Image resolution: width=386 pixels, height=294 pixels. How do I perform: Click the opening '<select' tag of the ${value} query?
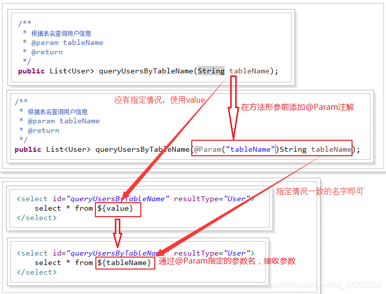coord(32,199)
